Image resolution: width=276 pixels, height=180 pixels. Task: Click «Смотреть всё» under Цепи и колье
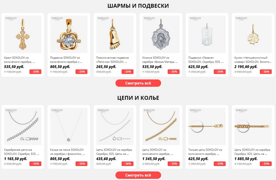pyautogui.click(x=138, y=175)
